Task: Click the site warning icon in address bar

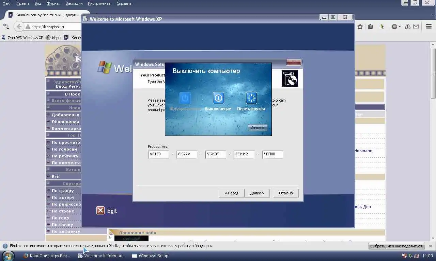Action: [x=28, y=27]
